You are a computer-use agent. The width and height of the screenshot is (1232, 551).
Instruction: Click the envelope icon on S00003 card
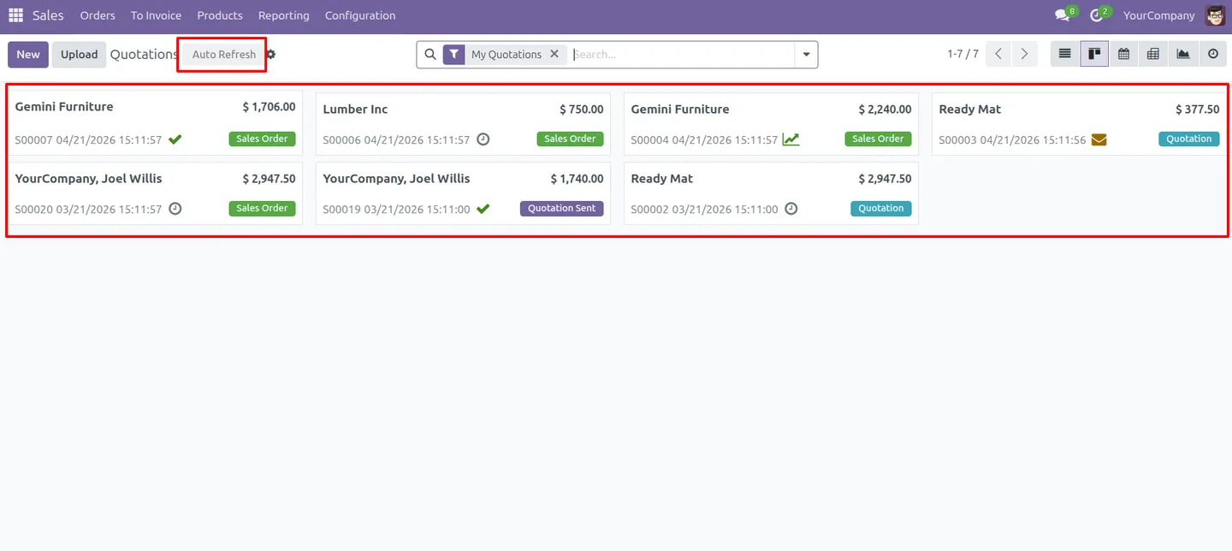[x=1099, y=139]
